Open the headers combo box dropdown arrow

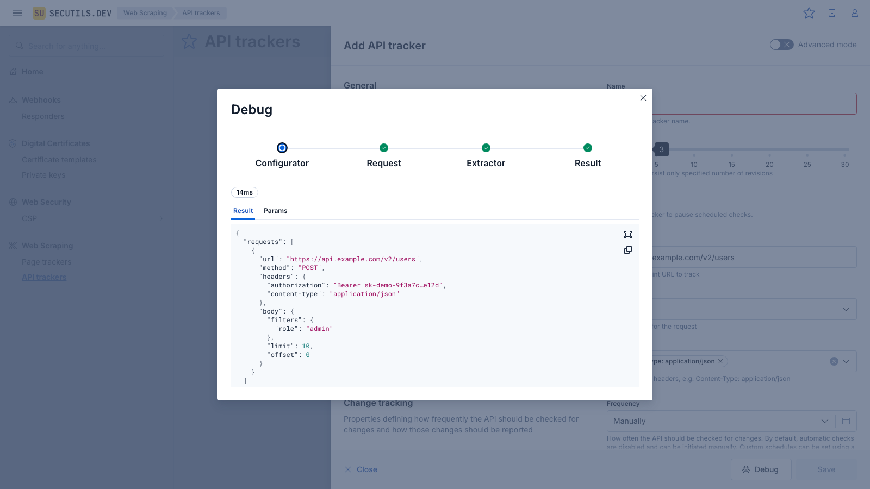click(x=846, y=361)
